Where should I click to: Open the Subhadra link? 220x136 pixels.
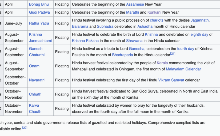pyautogui.click(x=105, y=26)
